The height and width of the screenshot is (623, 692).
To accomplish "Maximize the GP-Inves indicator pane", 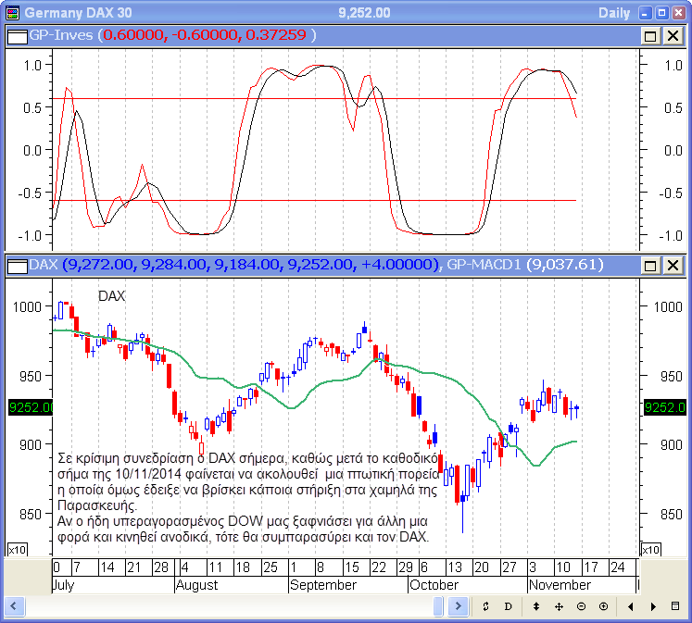I will [x=650, y=35].
